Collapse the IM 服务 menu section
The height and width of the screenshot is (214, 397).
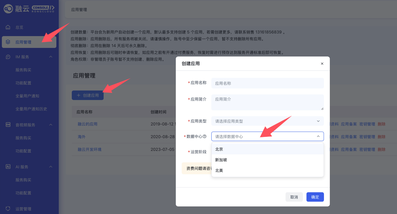tap(51, 57)
